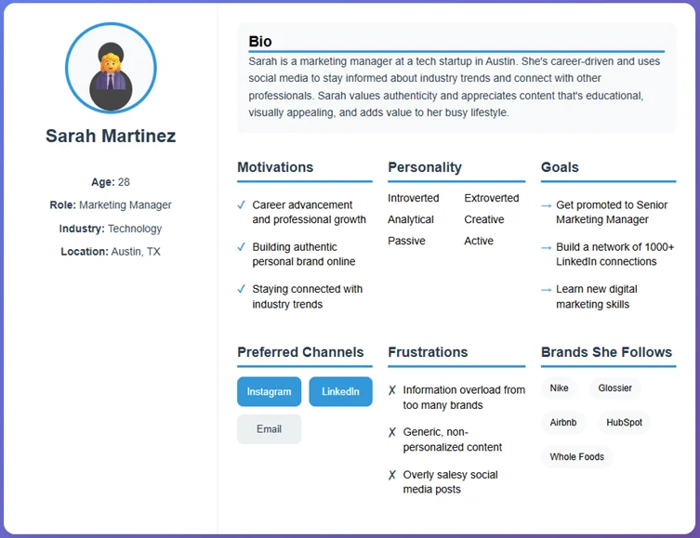Click the HubSpot brand tag
700x538 pixels.
click(624, 423)
